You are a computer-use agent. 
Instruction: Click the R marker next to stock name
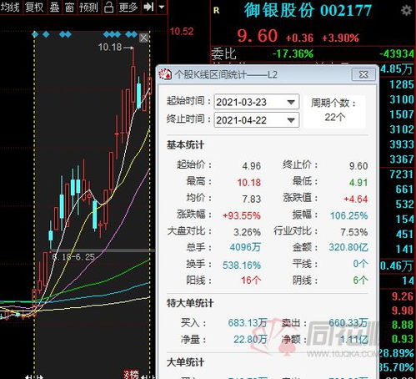(216, 11)
